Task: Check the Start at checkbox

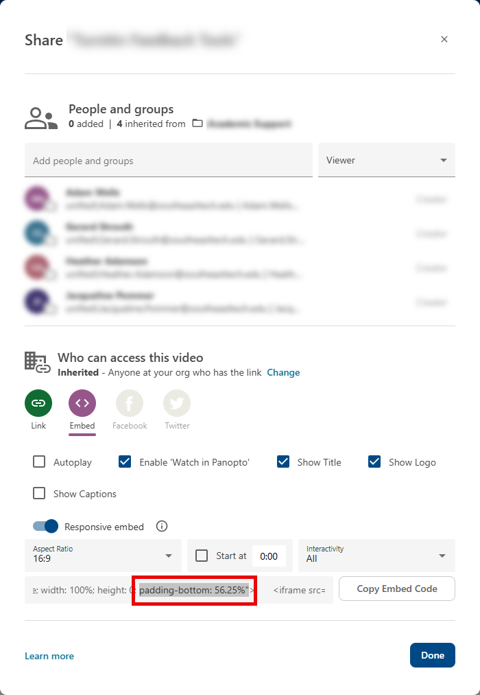Action: click(202, 556)
